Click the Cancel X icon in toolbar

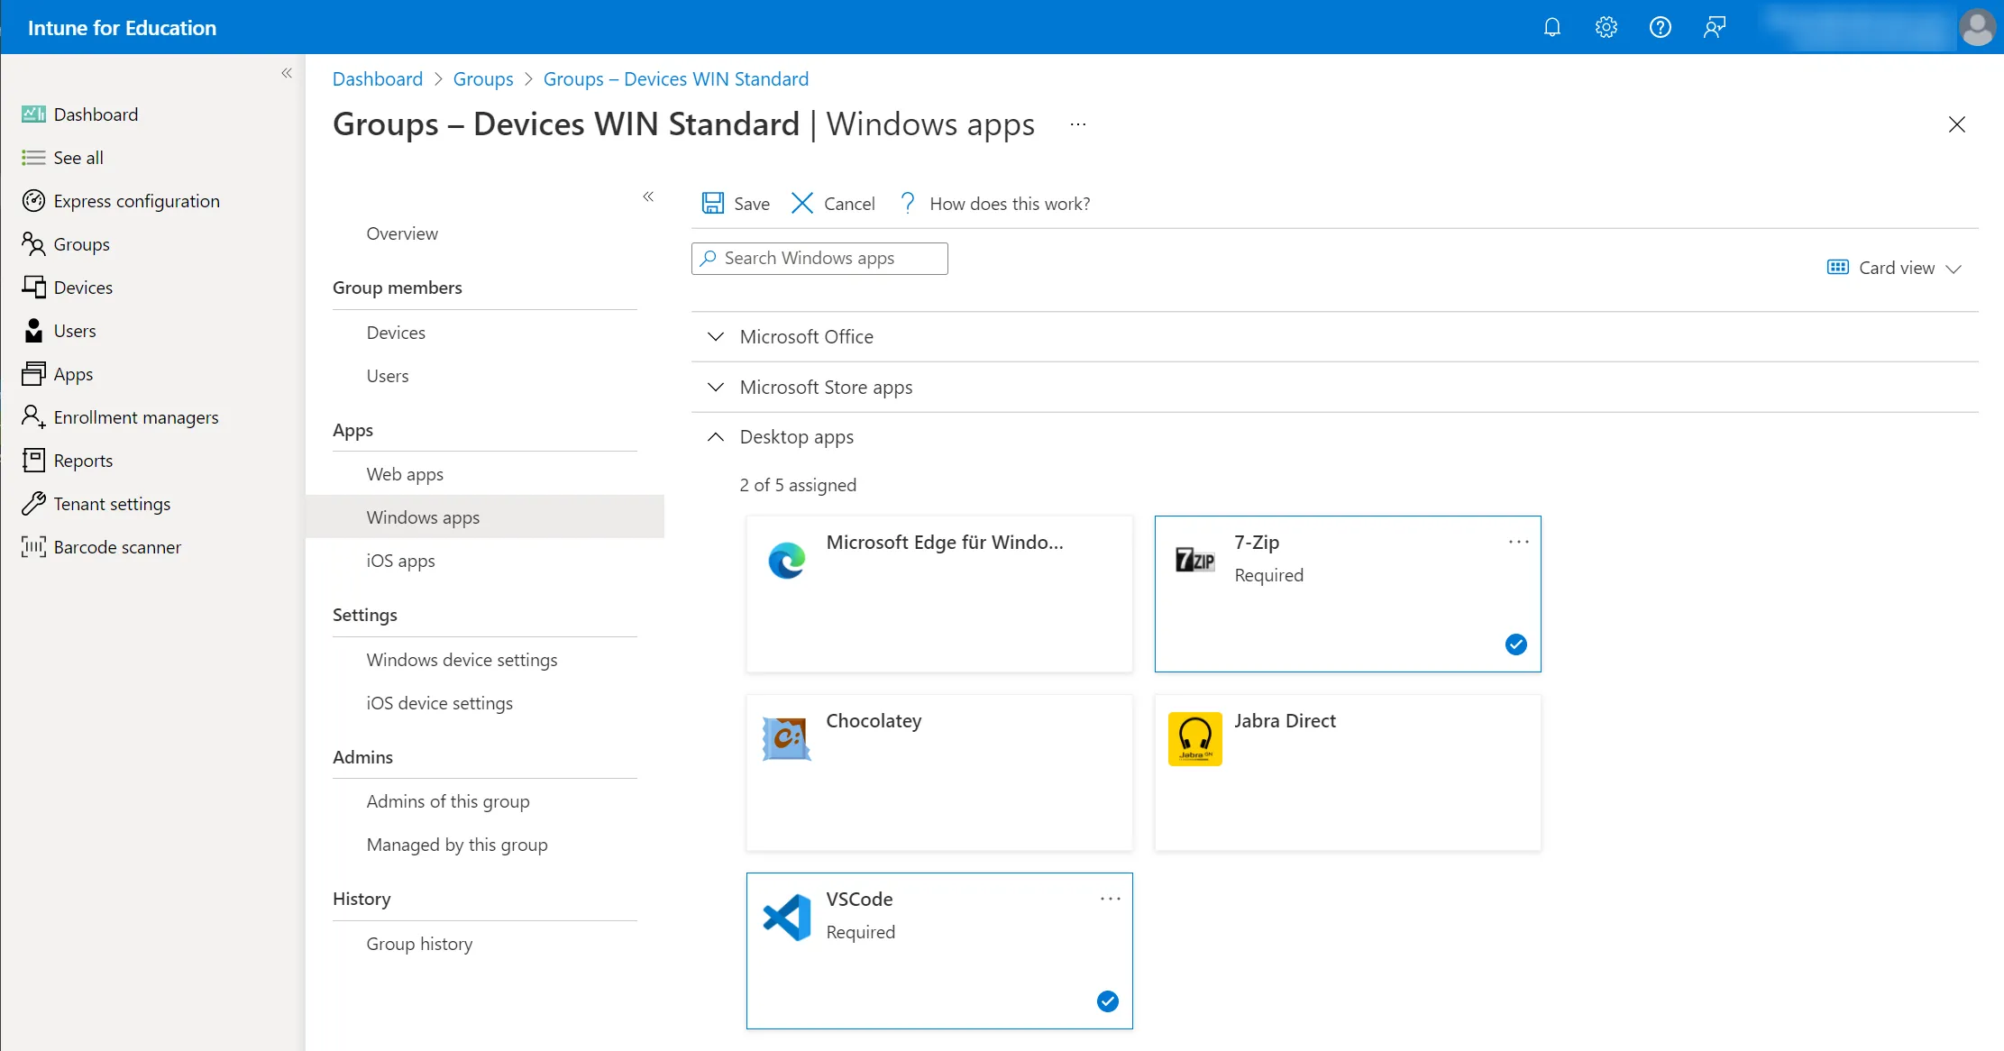coord(802,203)
